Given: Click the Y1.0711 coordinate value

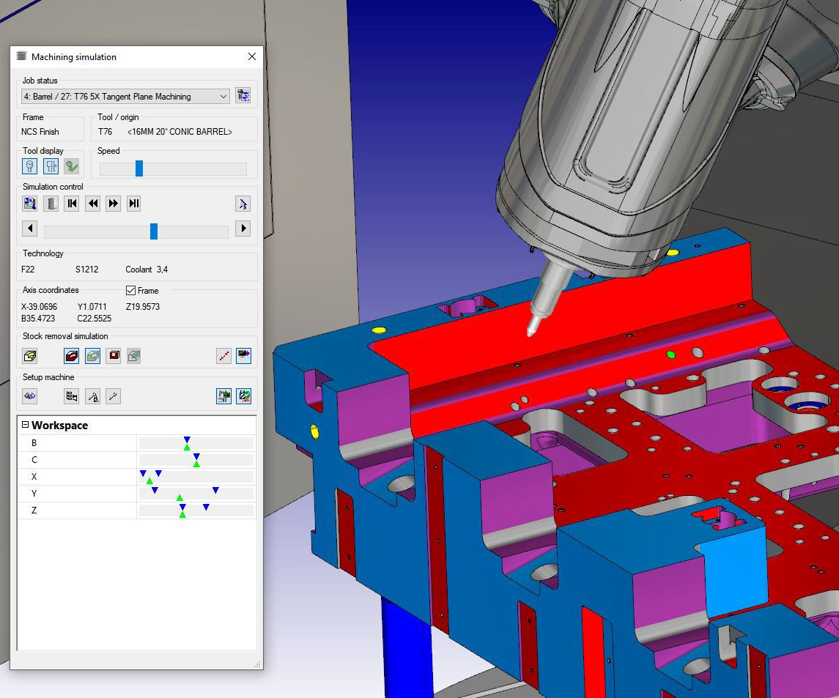Looking at the screenshot, I should 92,307.
